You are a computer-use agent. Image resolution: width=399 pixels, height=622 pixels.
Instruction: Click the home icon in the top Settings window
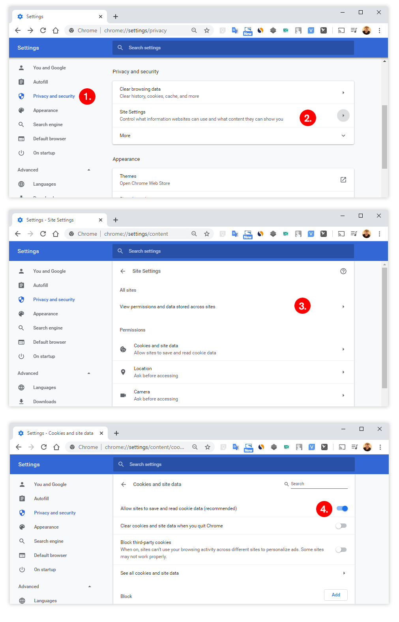(x=56, y=30)
